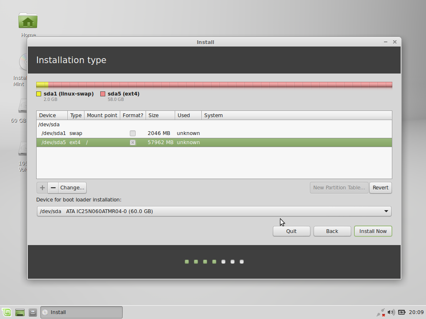Click the Size column header
The image size is (426, 319).
tap(160, 115)
